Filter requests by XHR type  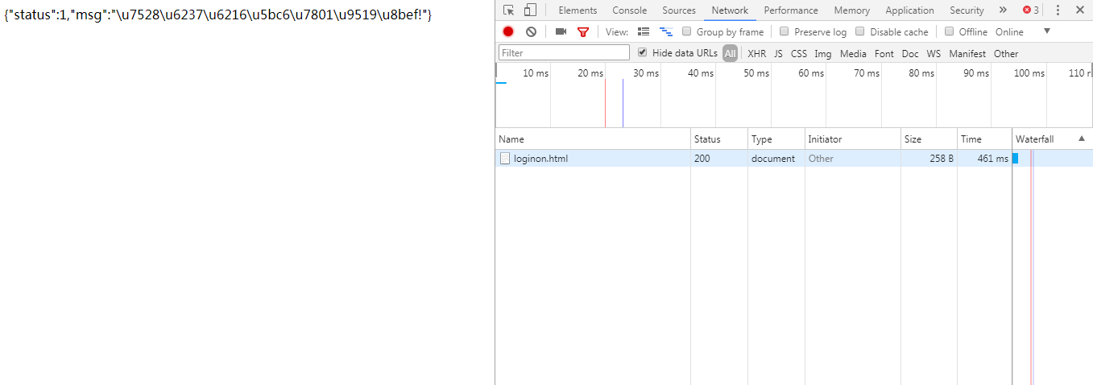tap(756, 53)
